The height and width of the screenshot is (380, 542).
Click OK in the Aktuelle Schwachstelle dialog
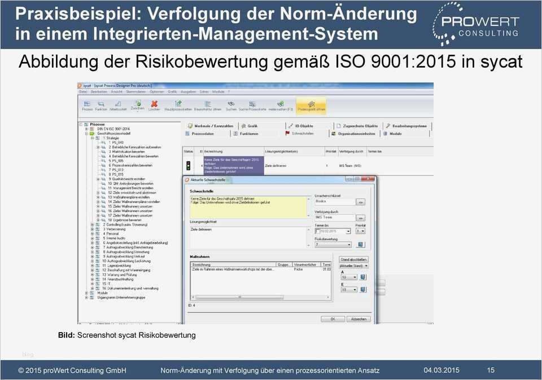click(x=333, y=319)
